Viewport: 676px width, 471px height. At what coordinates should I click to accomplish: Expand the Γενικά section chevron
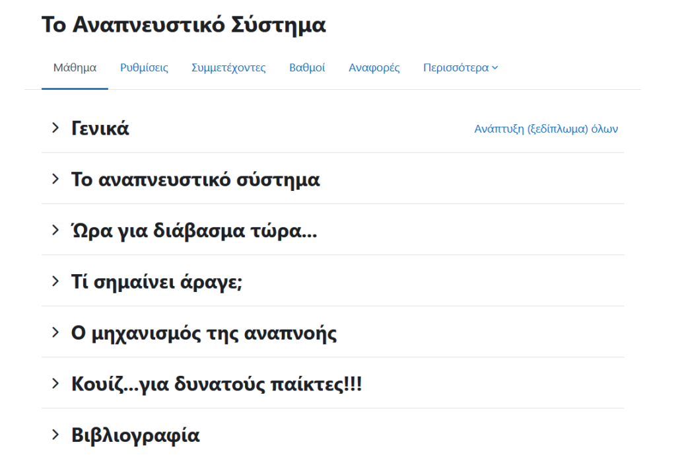click(55, 128)
